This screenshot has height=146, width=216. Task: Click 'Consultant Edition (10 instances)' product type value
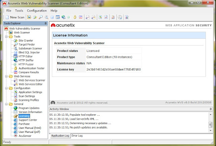click(x=109, y=57)
